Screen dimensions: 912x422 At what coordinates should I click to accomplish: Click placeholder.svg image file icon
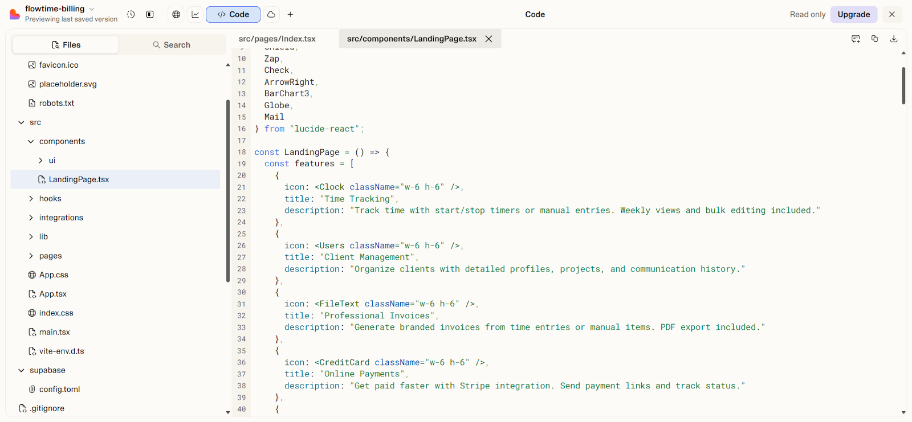tap(32, 84)
